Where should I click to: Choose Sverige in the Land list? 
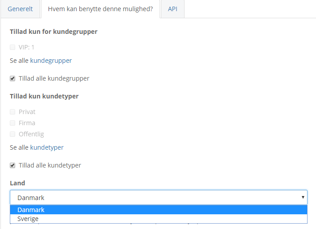click(159, 219)
